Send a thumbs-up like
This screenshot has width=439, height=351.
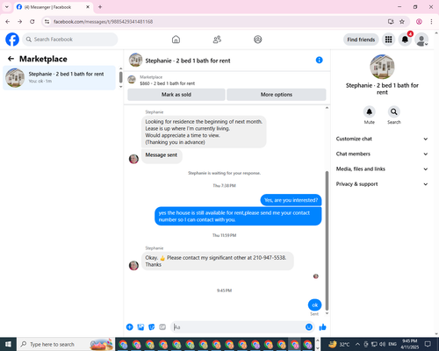tap(322, 327)
